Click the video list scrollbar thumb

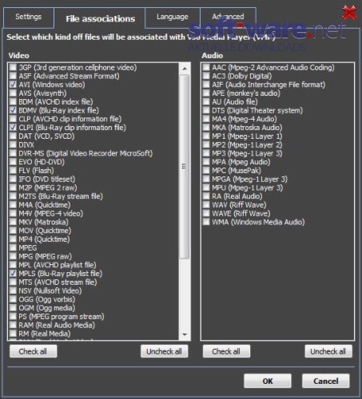click(x=185, y=167)
